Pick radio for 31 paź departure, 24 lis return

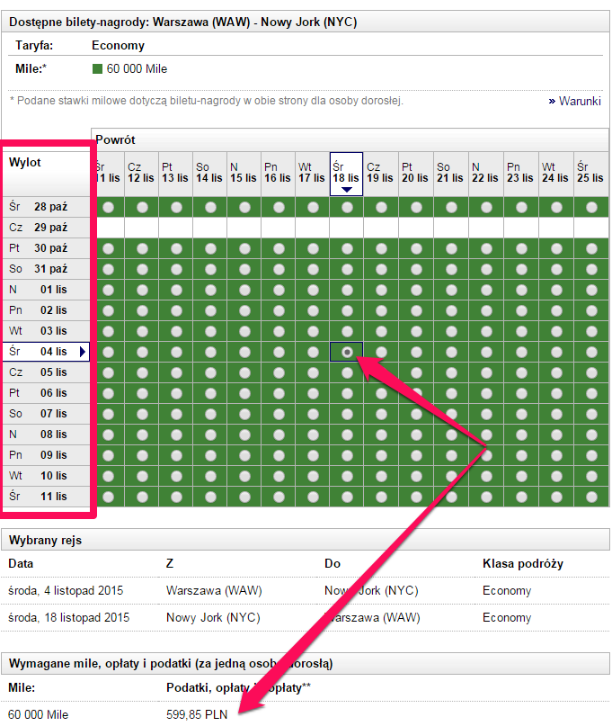coord(556,270)
